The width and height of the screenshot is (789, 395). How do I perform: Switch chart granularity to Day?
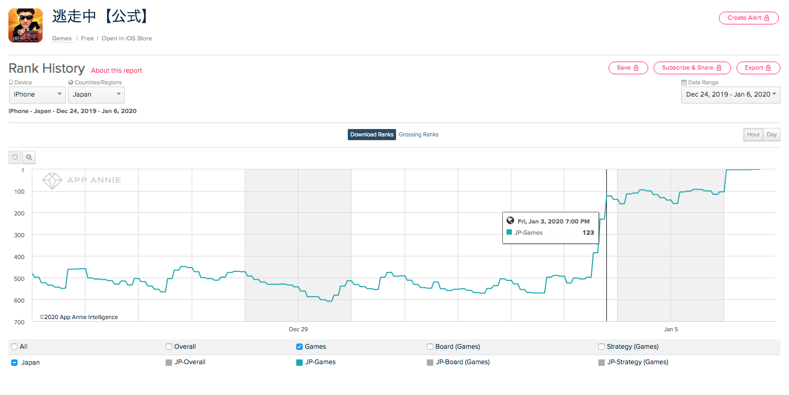click(771, 134)
